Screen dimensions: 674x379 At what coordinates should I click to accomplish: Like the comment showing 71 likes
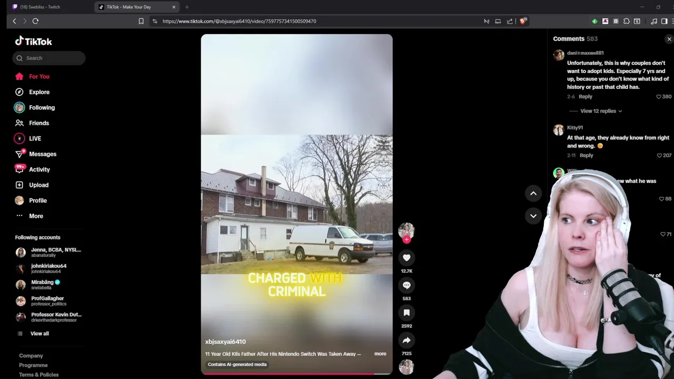(x=663, y=234)
